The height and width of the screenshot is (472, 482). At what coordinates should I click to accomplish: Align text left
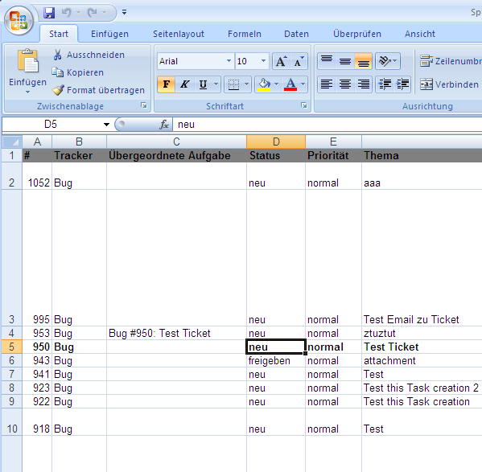click(327, 84)
